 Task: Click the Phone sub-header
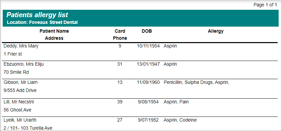point(120,38)
